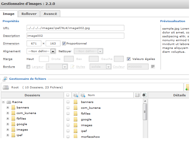191x143 pixels.
Task: Click the URL input field
Action: point(75,28)
